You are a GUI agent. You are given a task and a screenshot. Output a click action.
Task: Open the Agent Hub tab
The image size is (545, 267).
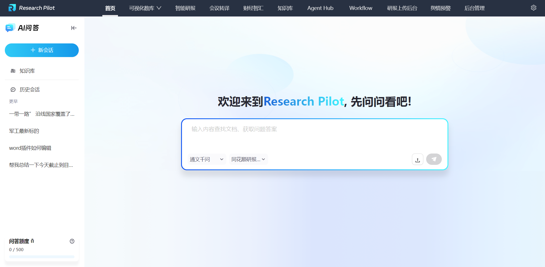click(x=320, y=8)
